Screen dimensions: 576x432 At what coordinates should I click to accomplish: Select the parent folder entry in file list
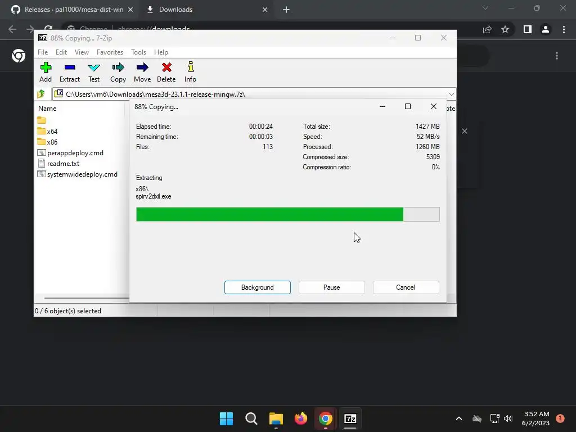(x=42, y=120)
